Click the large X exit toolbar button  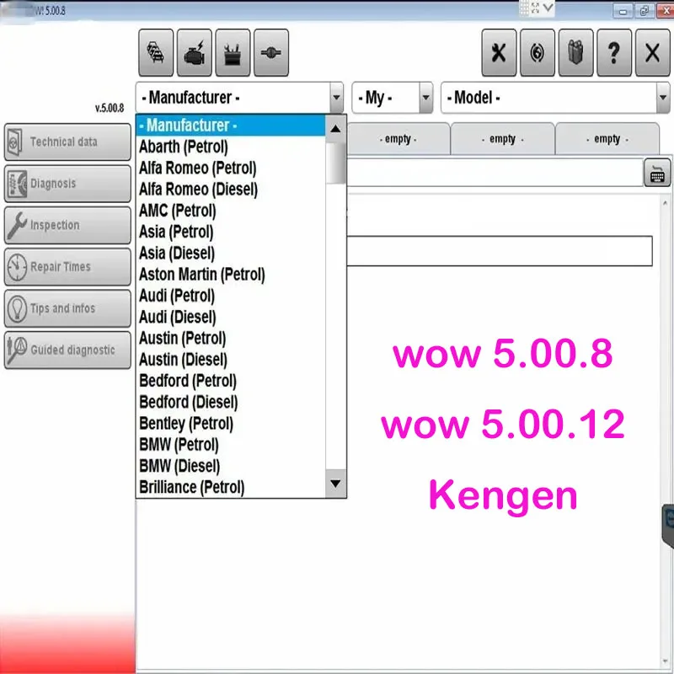click(652, 53)
